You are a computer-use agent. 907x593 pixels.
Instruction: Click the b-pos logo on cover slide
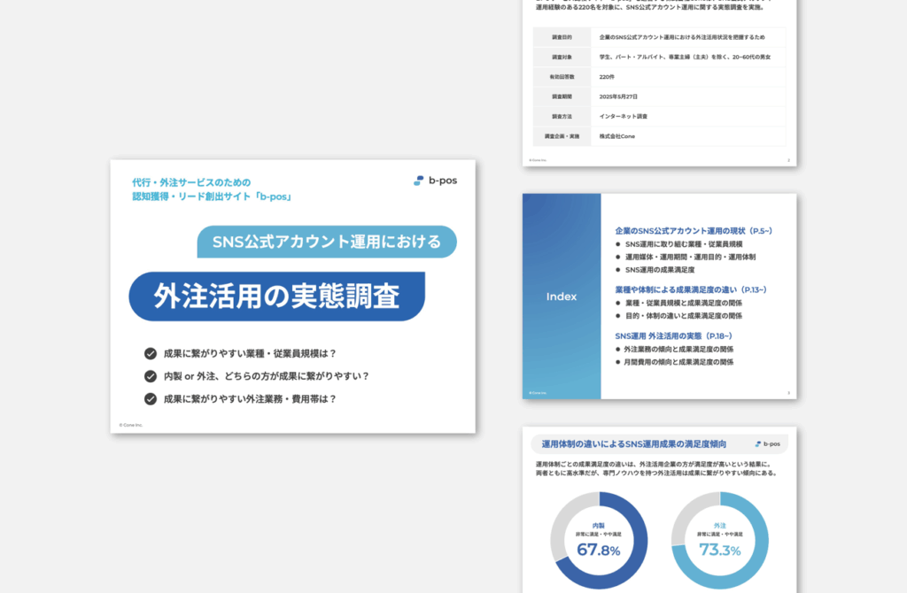[x=435, y=181]
